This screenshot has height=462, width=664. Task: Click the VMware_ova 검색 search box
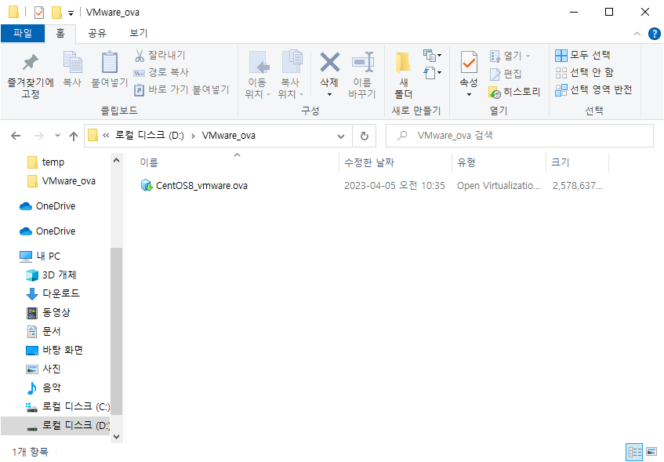pyautogui.click(x=520, y=136)
